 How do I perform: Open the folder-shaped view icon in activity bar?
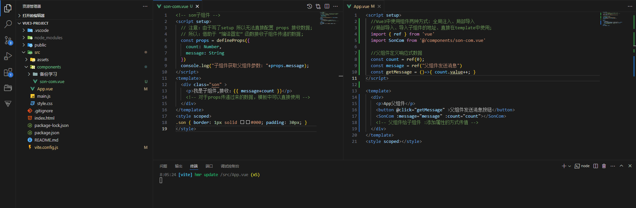pyautogui.click(x=8, y=88)
